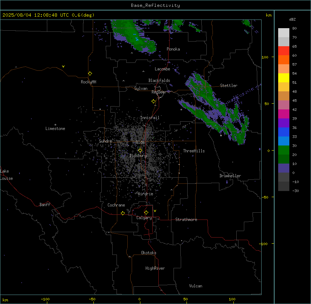Click the blue reflectivity core northwest of Ponoka
The height and width of the screenshot is (304, 311).
[137, 39]
